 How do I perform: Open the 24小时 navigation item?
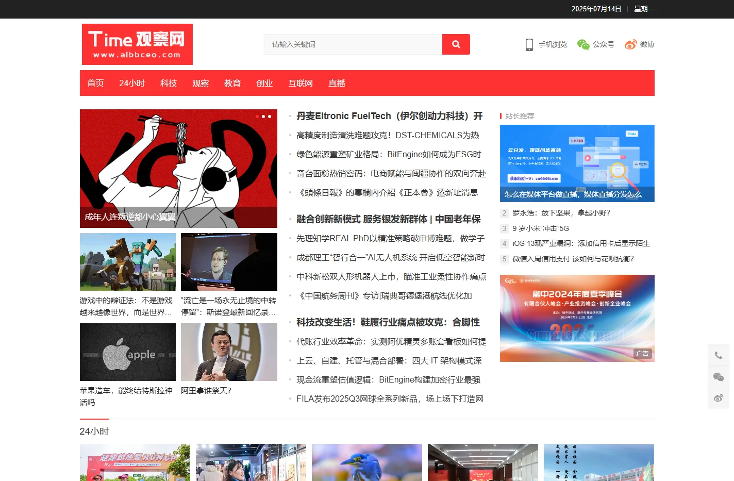(x=132, y=83)
